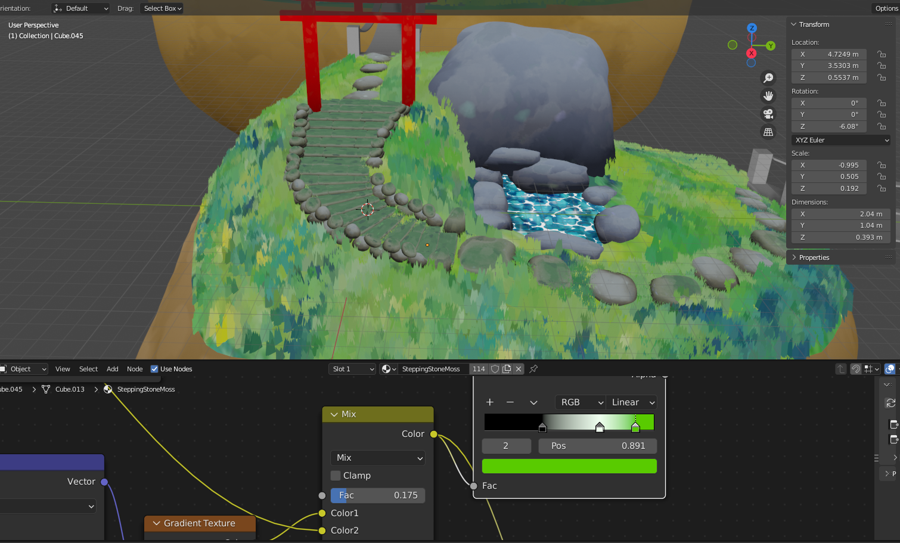This screenshot has width=900, height=543.
Task: Enable fake user shield for SteppingStoneMoss
Action: [x=495, y=369]
